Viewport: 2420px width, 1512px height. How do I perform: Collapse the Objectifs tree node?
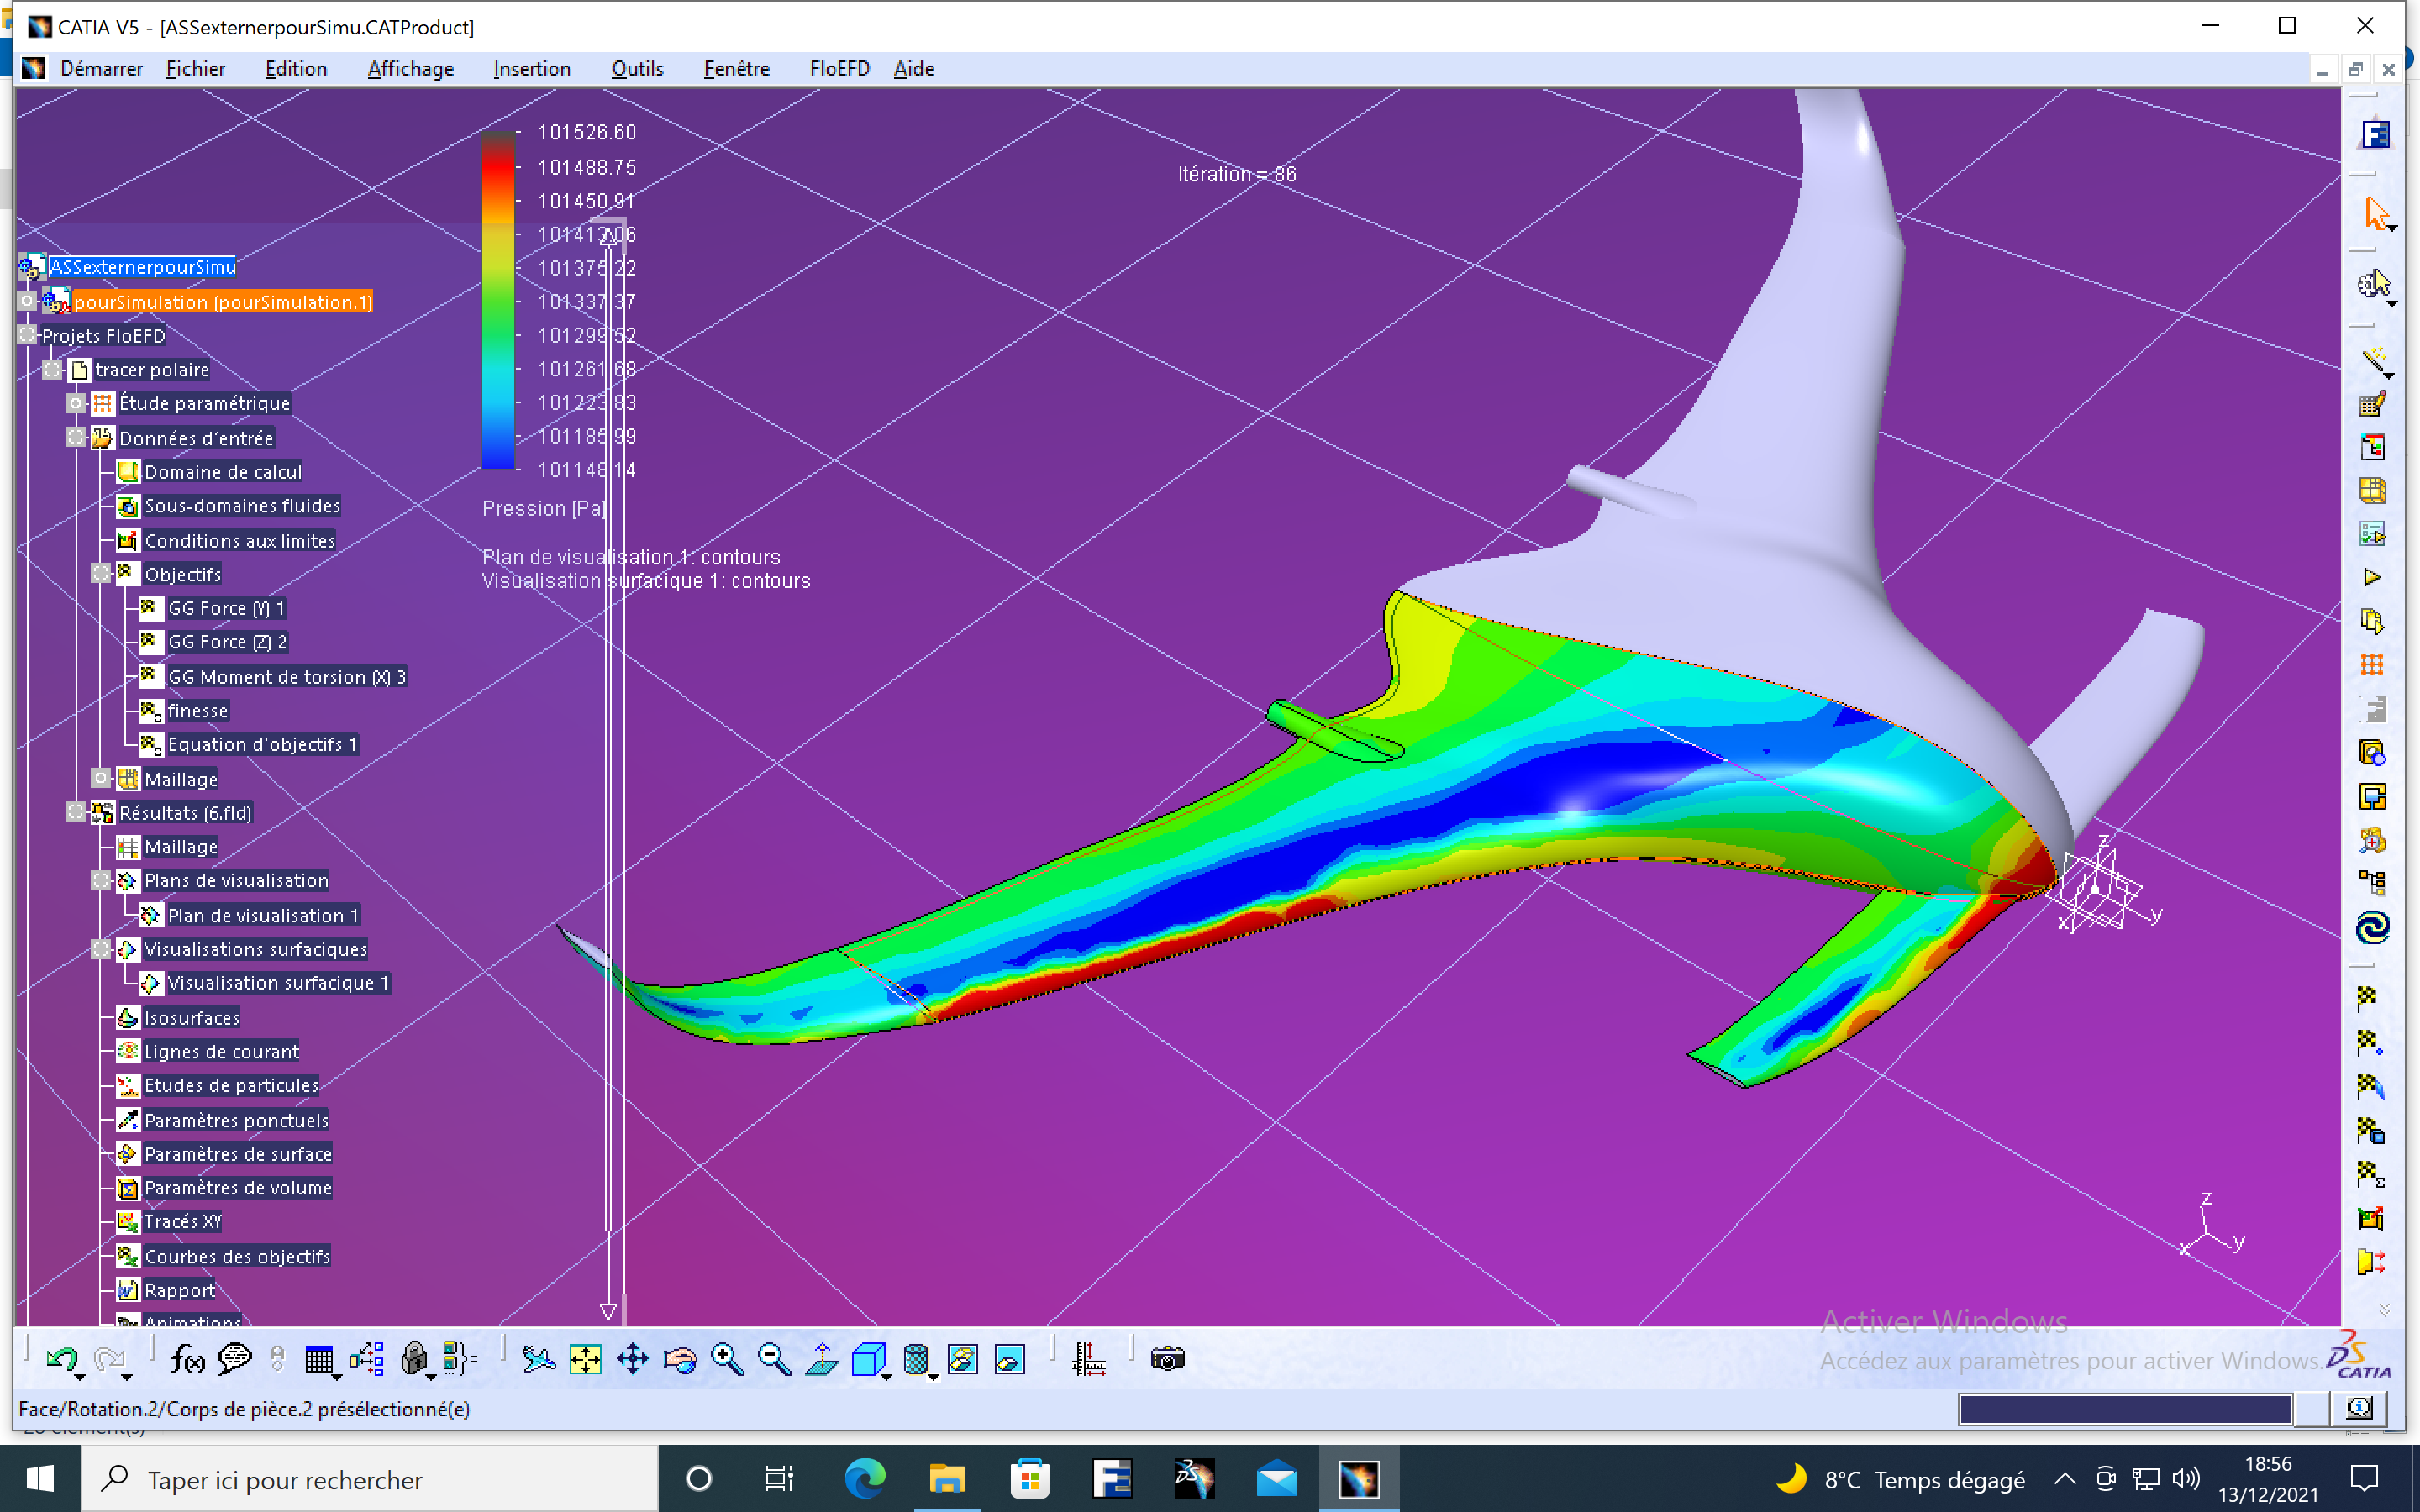pos(101,573)
